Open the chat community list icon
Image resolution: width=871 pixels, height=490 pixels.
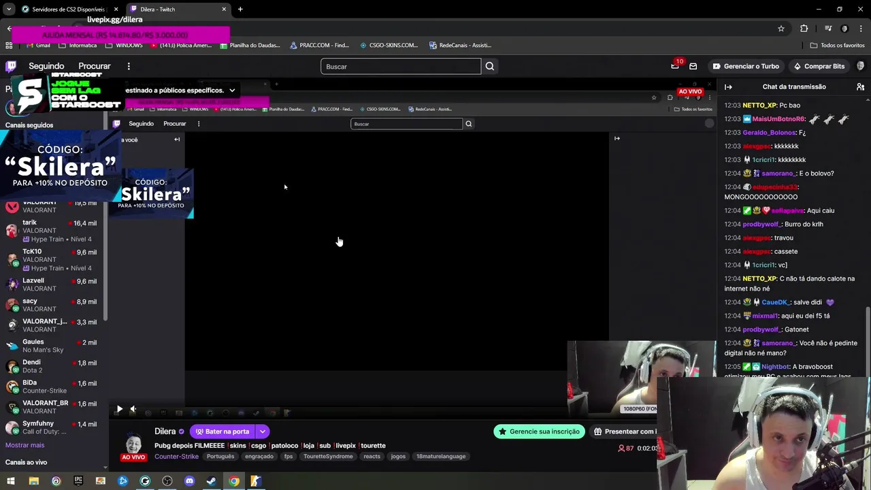860,87
